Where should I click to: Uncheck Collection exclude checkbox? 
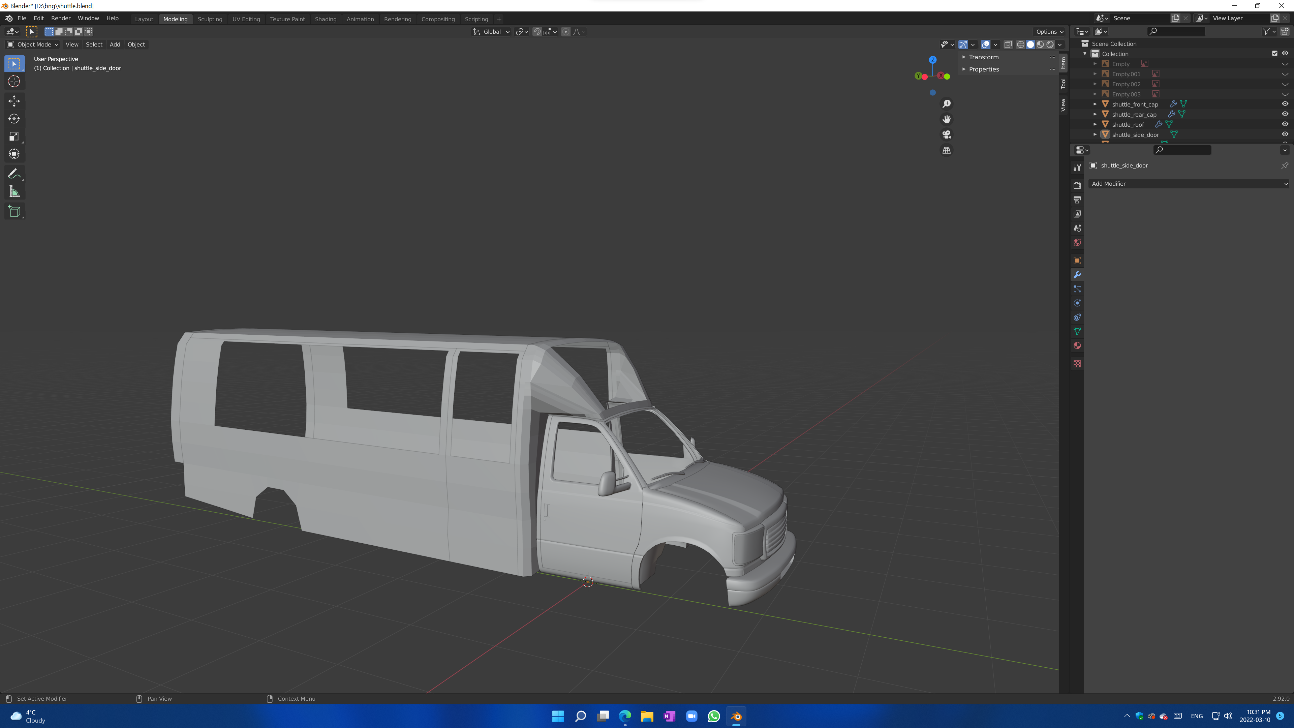point(1274,53)
